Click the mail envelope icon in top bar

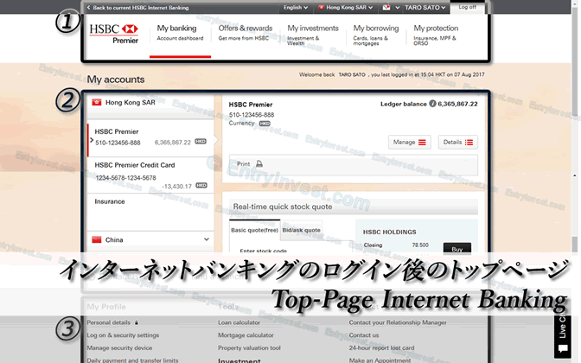coord(386,8)
